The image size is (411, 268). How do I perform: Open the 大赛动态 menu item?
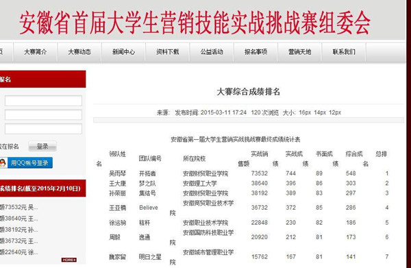[79, 52]
